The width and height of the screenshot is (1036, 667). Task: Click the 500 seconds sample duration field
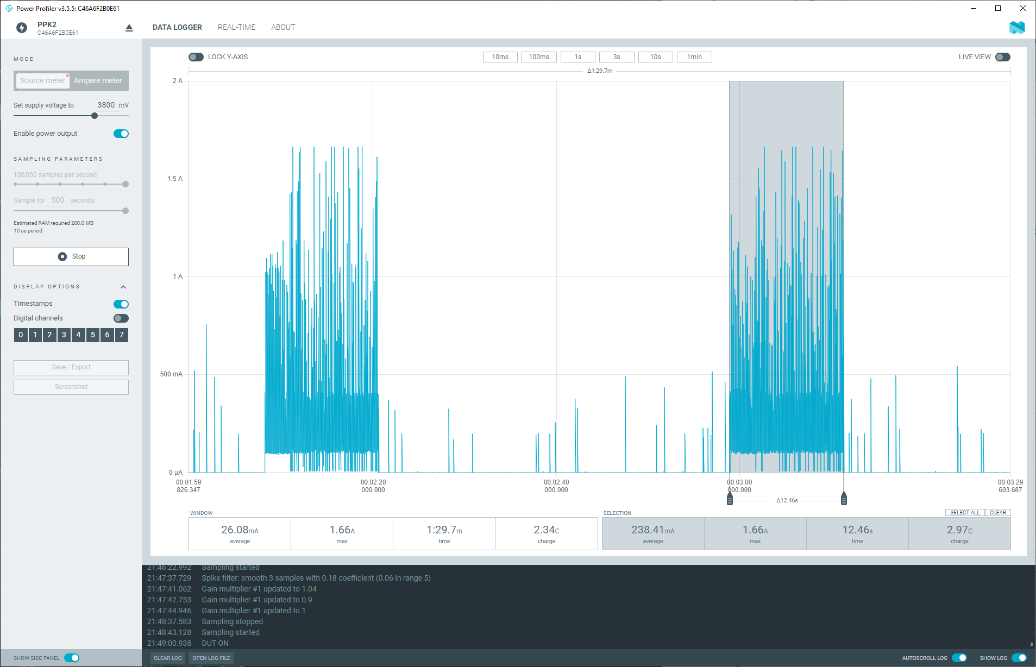click(58, 200)
